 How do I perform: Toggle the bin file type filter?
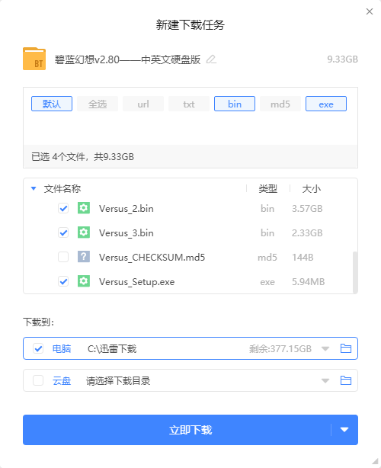pyautogui.click(x=235, y=104)
